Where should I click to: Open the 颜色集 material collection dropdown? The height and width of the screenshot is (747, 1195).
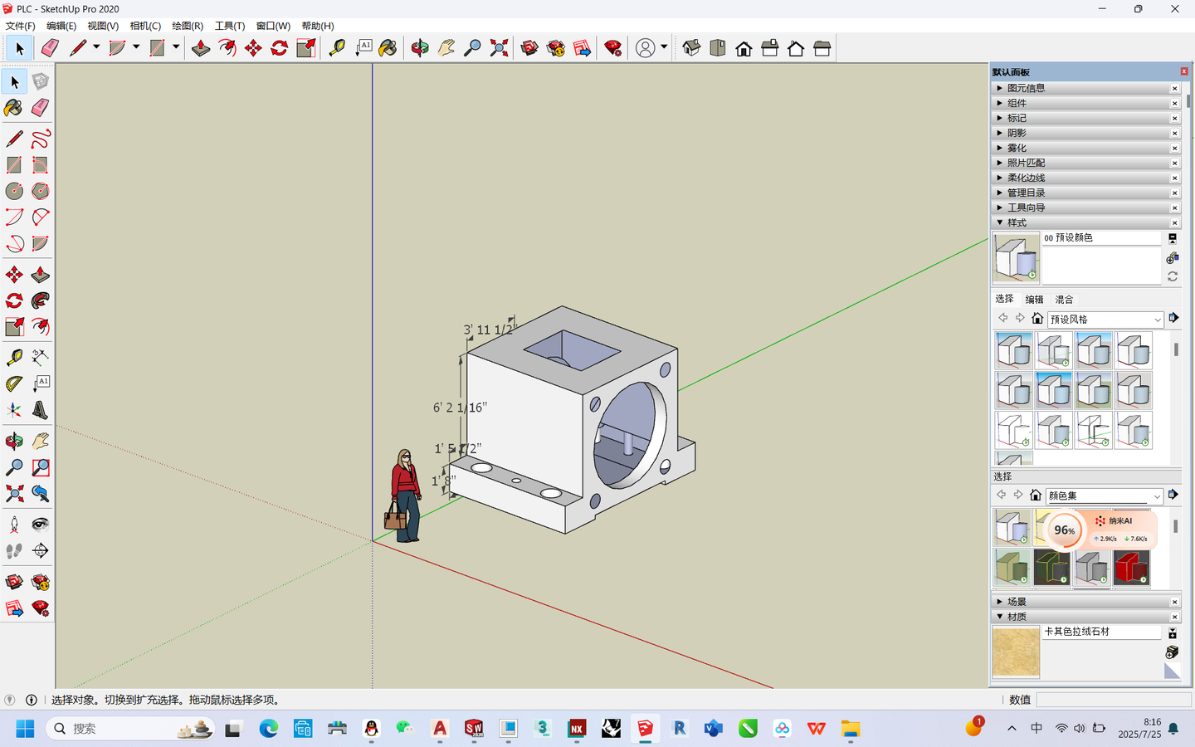(1104, 495)
